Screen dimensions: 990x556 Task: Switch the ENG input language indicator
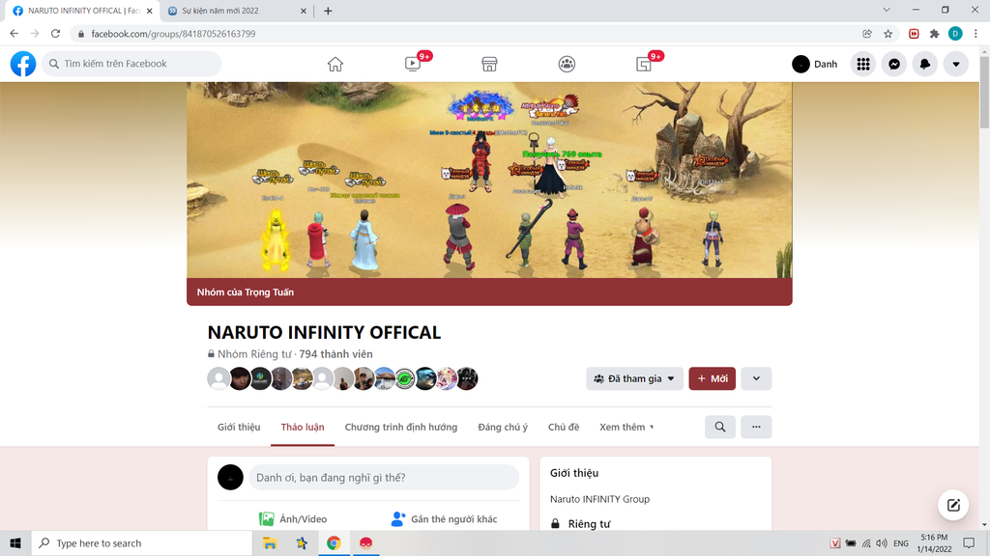pos(901,542)
